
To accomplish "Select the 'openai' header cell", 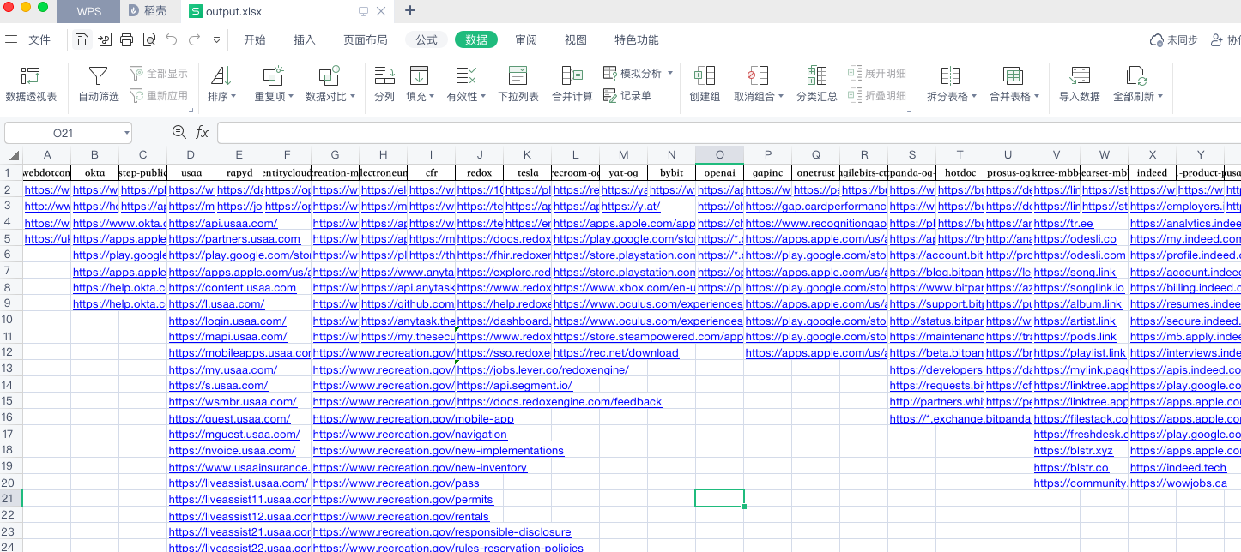I will tap(719, 172).
